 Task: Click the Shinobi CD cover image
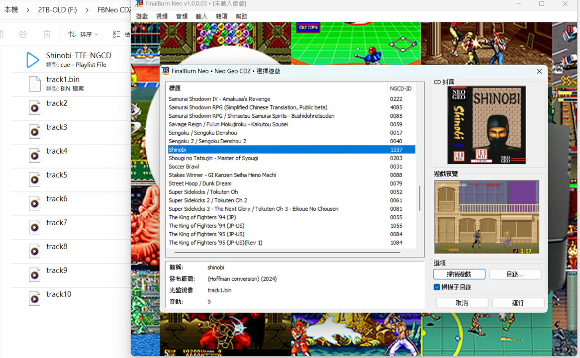click(486, 125)
